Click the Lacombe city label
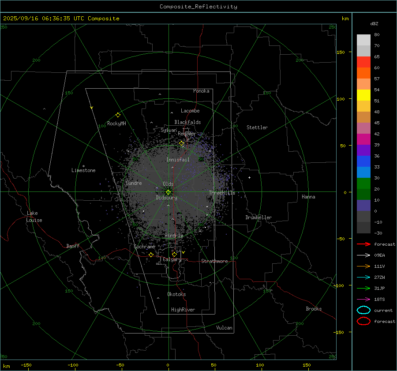The image size is (397, 371). click(x=190, y=111)
